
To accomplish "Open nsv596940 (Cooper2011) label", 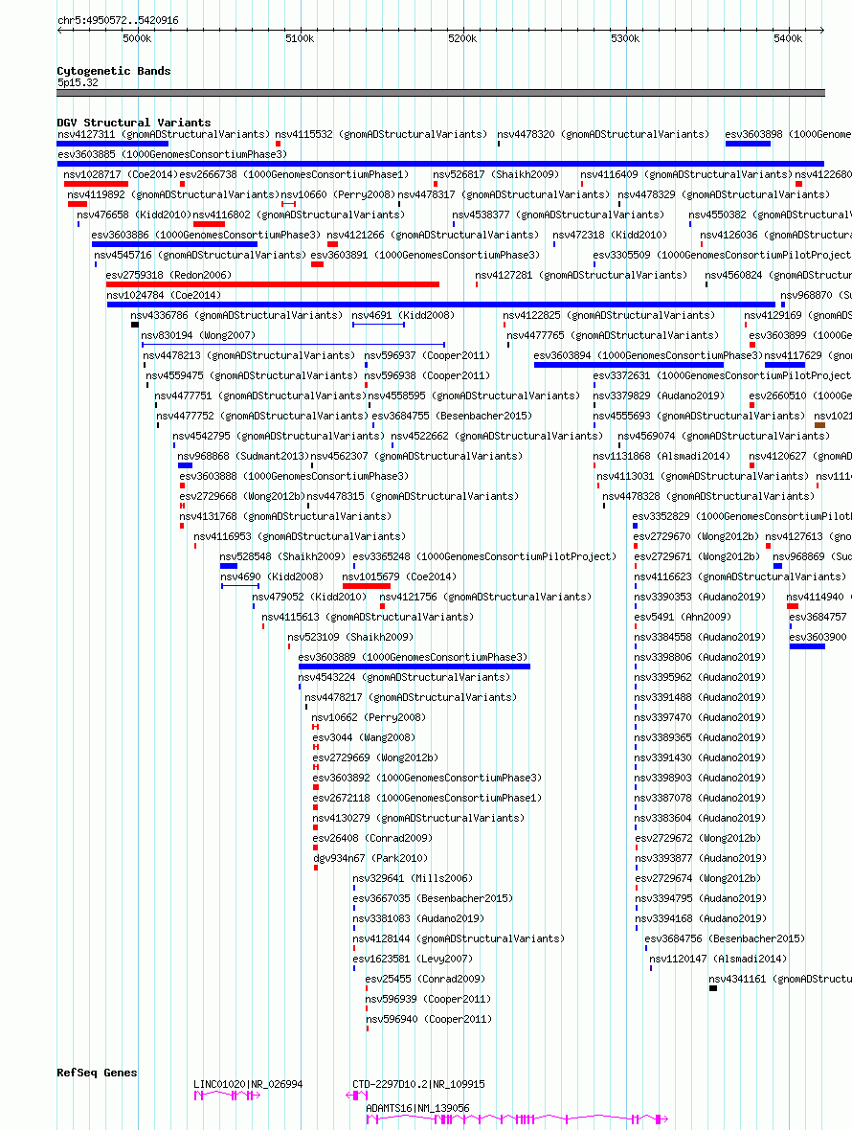I will coord(429,1019).
